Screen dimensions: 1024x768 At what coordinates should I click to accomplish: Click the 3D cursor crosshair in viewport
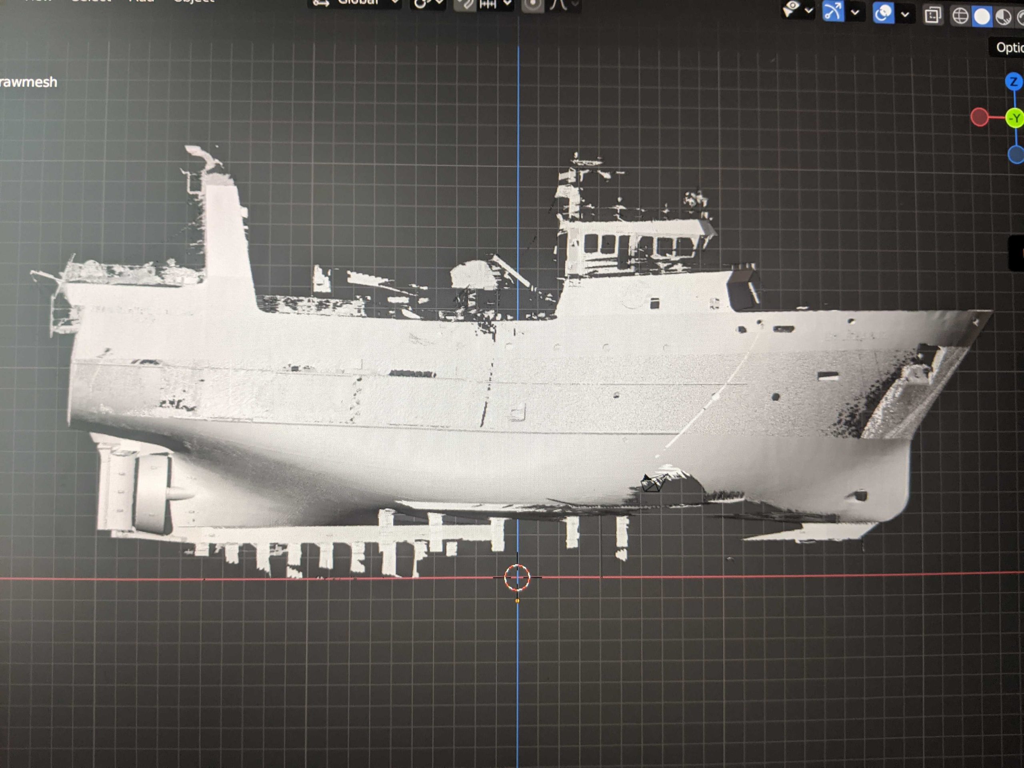click(x=517, y=577)
